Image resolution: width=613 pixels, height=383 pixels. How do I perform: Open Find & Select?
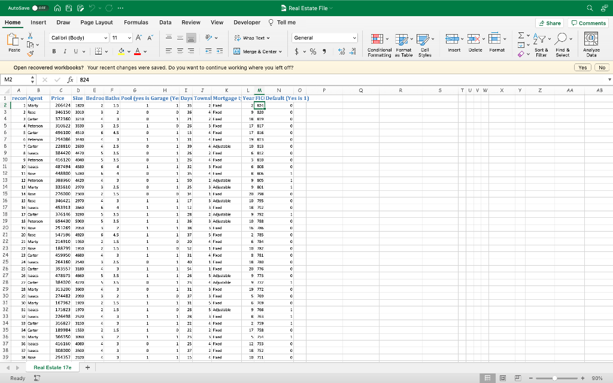563,45
